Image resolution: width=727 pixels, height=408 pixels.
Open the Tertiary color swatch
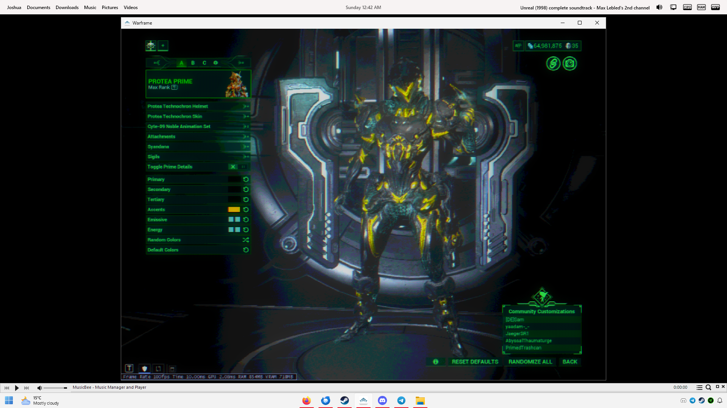click(x=234, y=199)
